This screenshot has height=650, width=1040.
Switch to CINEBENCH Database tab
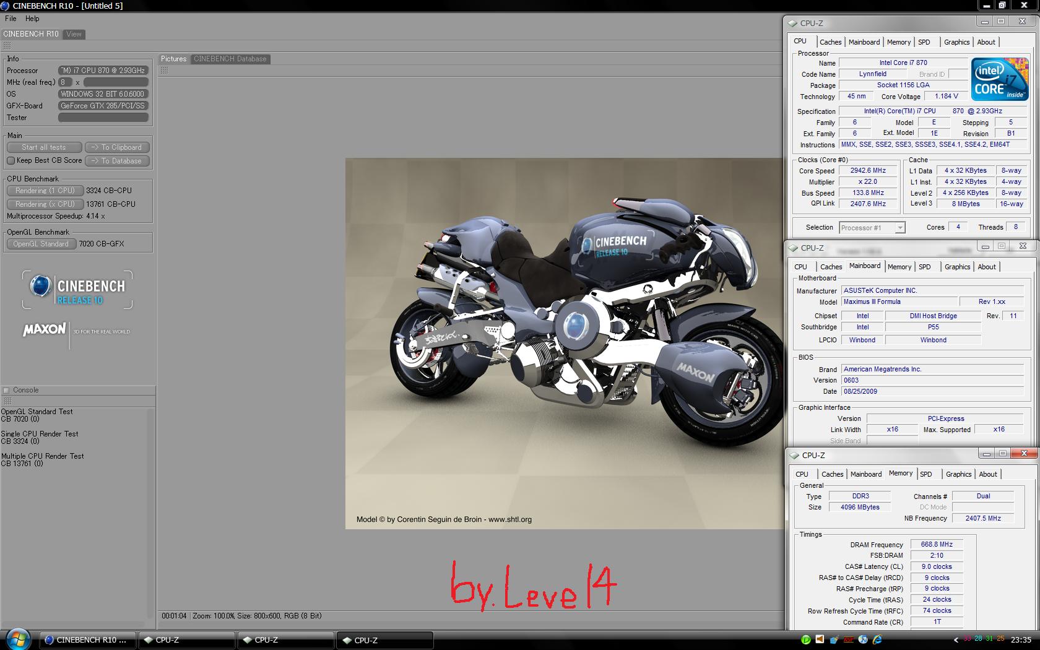pyautogui.click(x=230, y=59)
